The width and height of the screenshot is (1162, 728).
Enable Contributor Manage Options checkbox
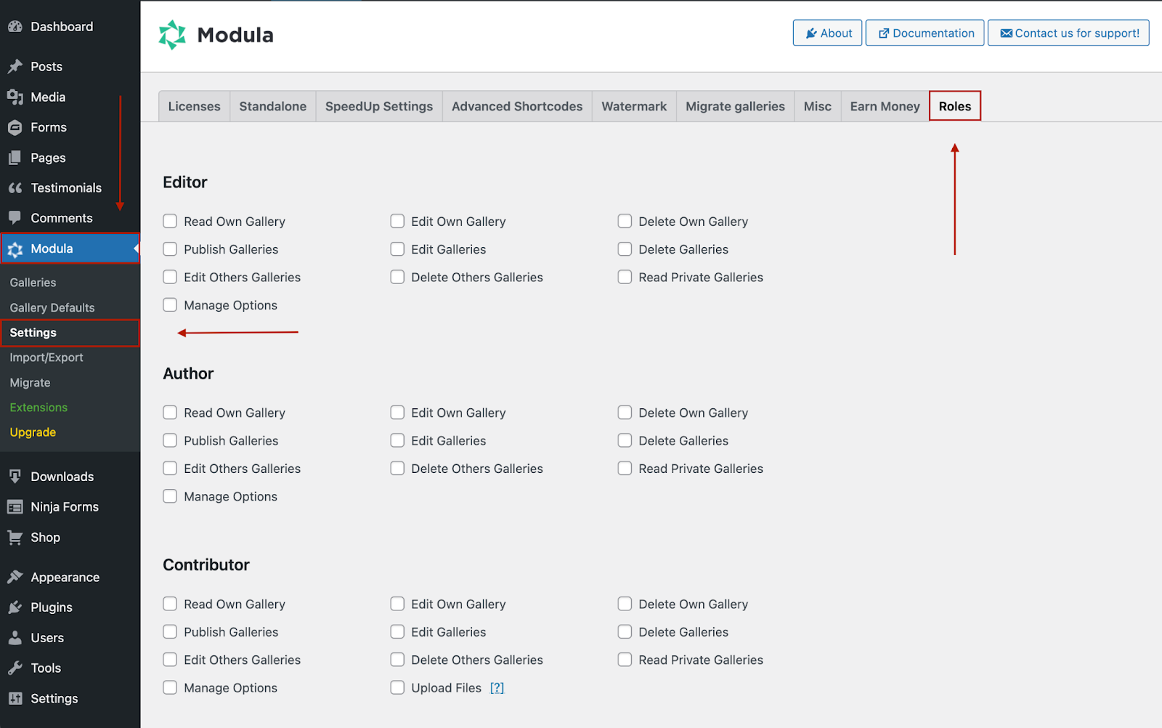pyautogui.click(x=170, y=687)
